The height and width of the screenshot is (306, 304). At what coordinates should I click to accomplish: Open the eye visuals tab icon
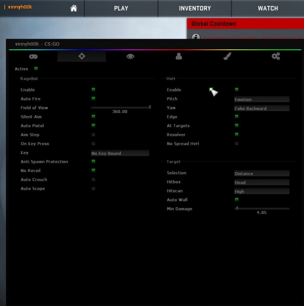[x=130, y=57]
